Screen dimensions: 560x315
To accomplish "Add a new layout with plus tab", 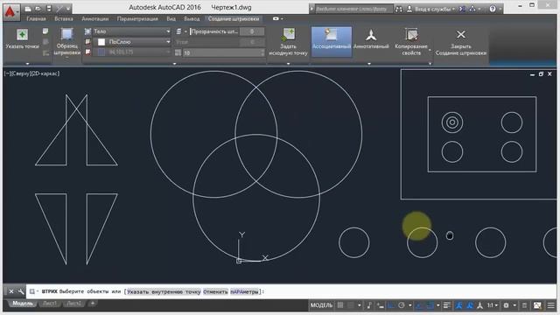I will point(93,304).
